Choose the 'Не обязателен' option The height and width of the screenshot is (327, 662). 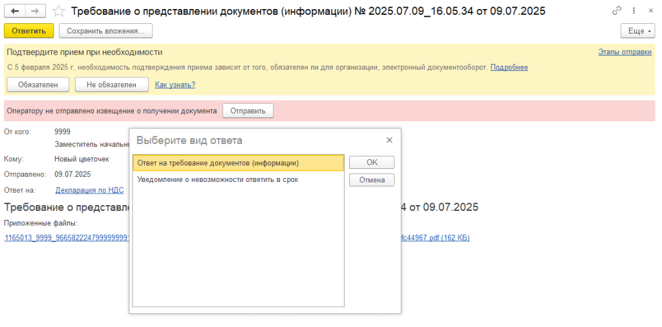click(111, 84)
